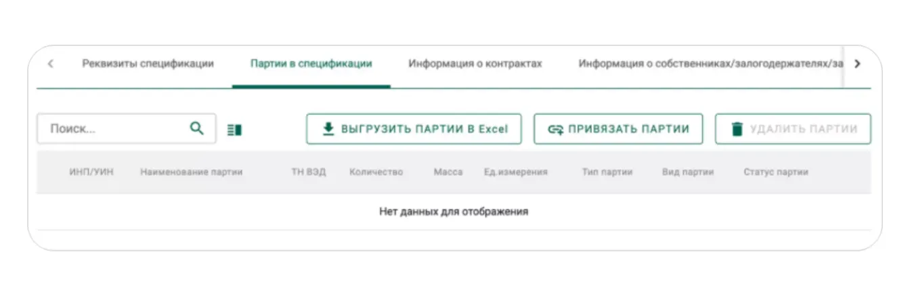
Task: Click the Тип партии column header
Action: pyautogui.click(x=607, y=172)
